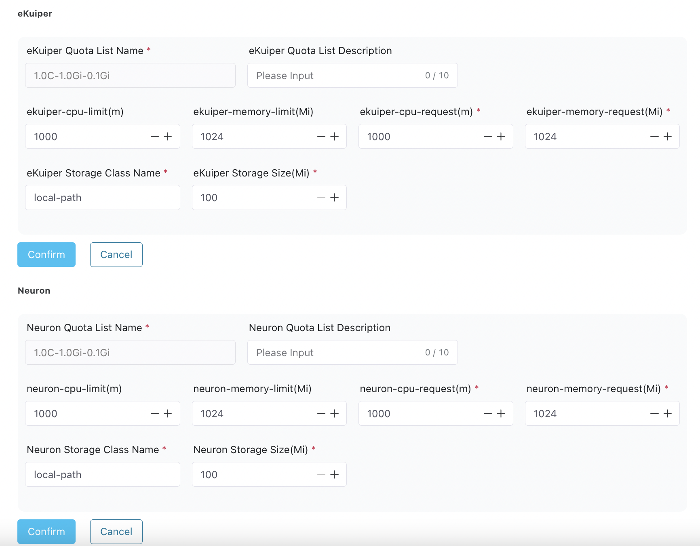The height and width of the screenshot is (546, 700).
Task: Increment ekuiper-memory-limit value
Action: pos(334,136)
